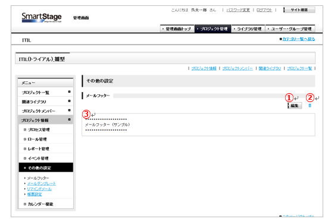
Task: Open the プロジェクト情報 link under the project title
Action: (x=204, y=68)
